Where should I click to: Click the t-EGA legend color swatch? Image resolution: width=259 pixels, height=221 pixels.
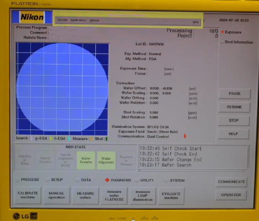69,139
